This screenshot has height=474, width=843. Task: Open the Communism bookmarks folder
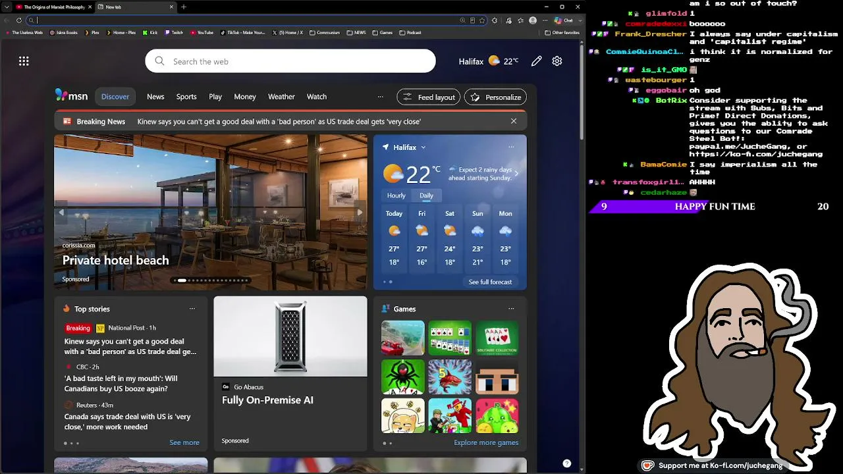point(325,32)
